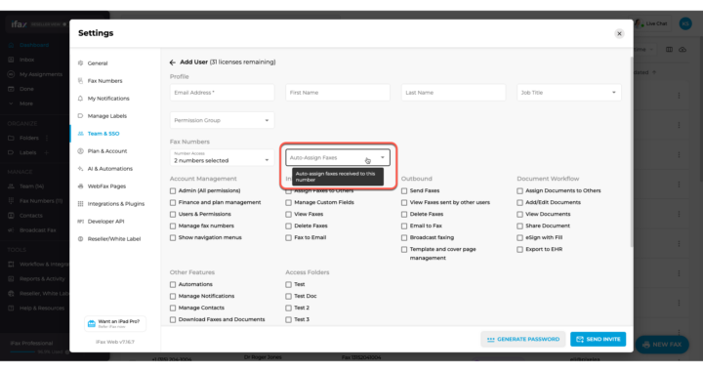This screenshot has height=371, width=703.
Task: Enable eSign with Fill checkbox
Action: point(519,237)
